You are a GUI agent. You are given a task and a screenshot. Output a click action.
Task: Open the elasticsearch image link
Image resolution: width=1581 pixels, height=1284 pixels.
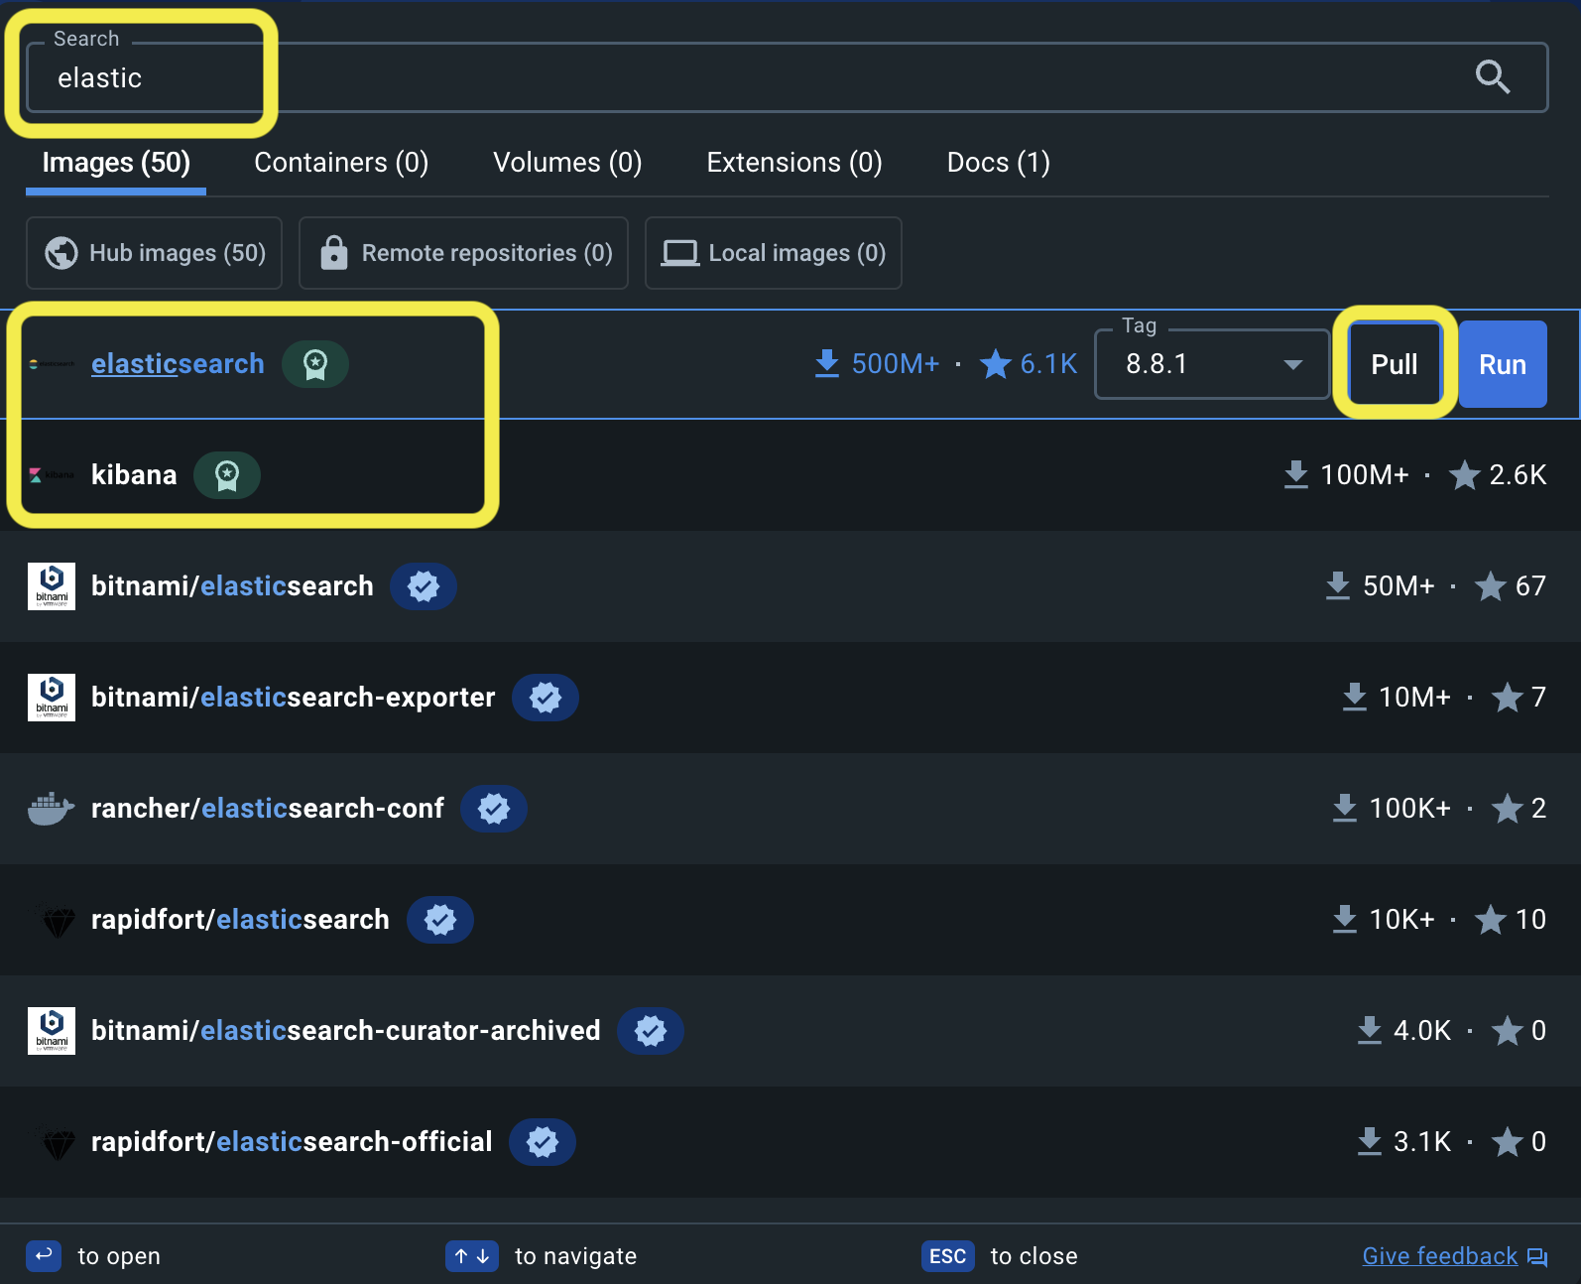178,364
